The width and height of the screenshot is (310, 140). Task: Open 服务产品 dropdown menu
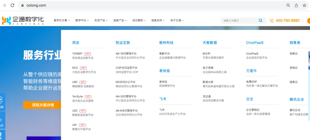tap(120, 20)
